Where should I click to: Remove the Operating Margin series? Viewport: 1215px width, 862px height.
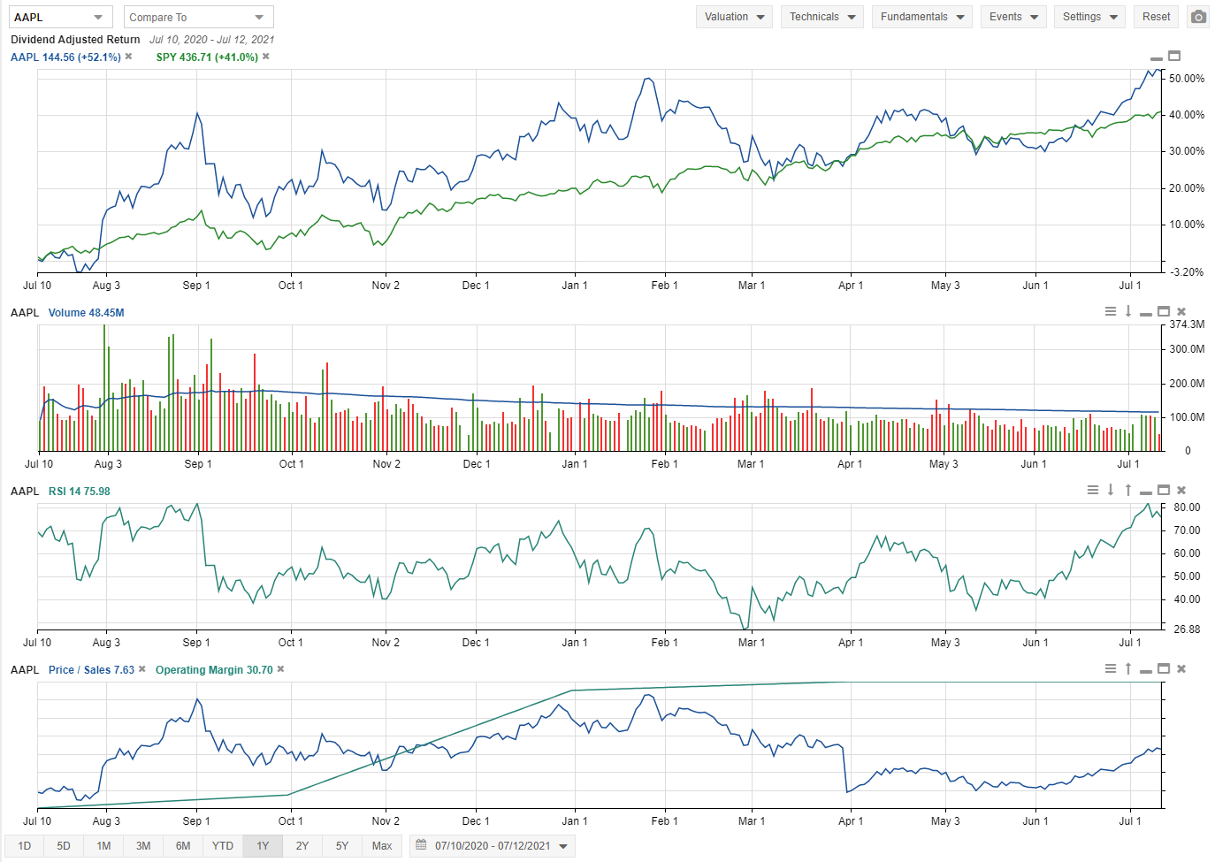[281, 669]
